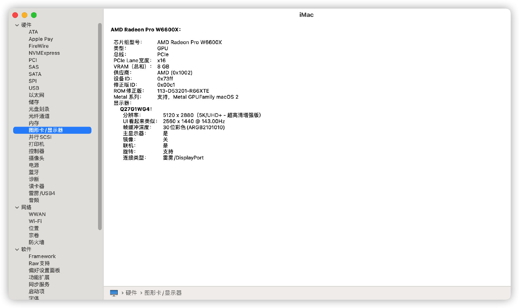Screen dimensions: 519x308
Task: Click the 30位彩色 (ARGB2101010) value
Action: (194, 127)
